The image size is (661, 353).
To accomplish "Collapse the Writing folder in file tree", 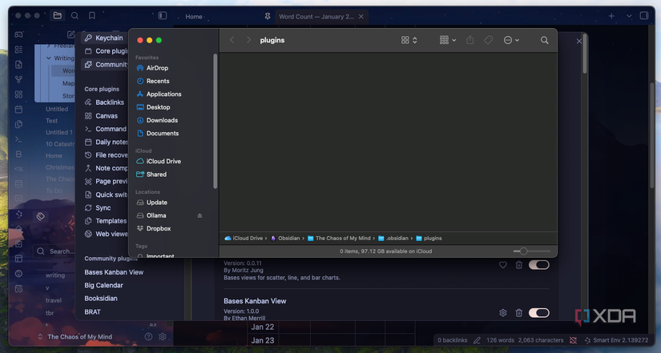I will (49, 58).
